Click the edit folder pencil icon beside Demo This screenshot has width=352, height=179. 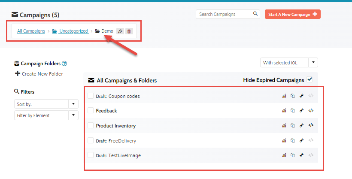pyautogui.click(x=121, y=31)
